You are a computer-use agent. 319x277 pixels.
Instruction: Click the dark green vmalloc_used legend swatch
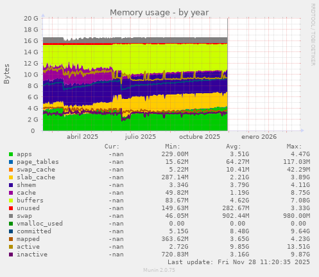pos(11,224)
